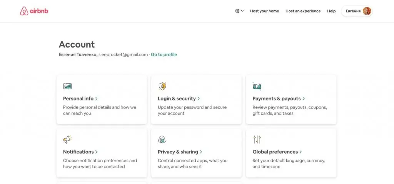Click the Privacy & sharing eye icon
The width and height of the screenshot is (394, 184).
pos(162,140)
